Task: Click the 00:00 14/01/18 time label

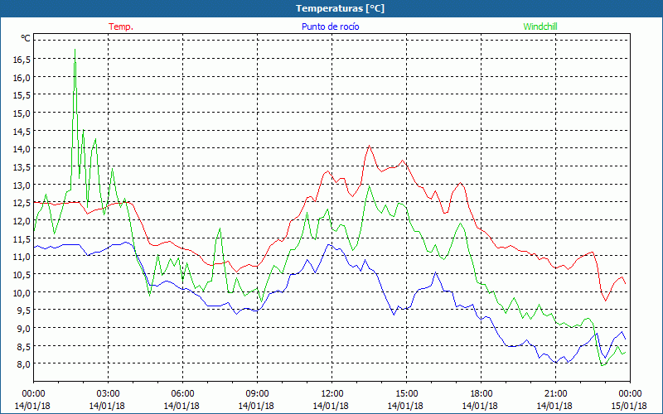Action: pos(33,400)
